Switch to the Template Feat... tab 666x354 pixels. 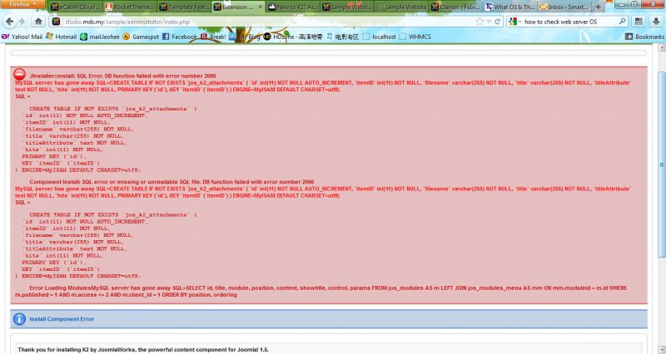coord(184,7)
